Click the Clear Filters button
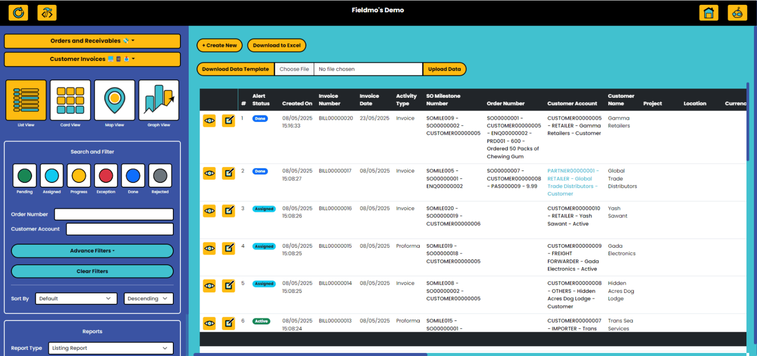This screenshot has width=757, height=356. point(92,271)
